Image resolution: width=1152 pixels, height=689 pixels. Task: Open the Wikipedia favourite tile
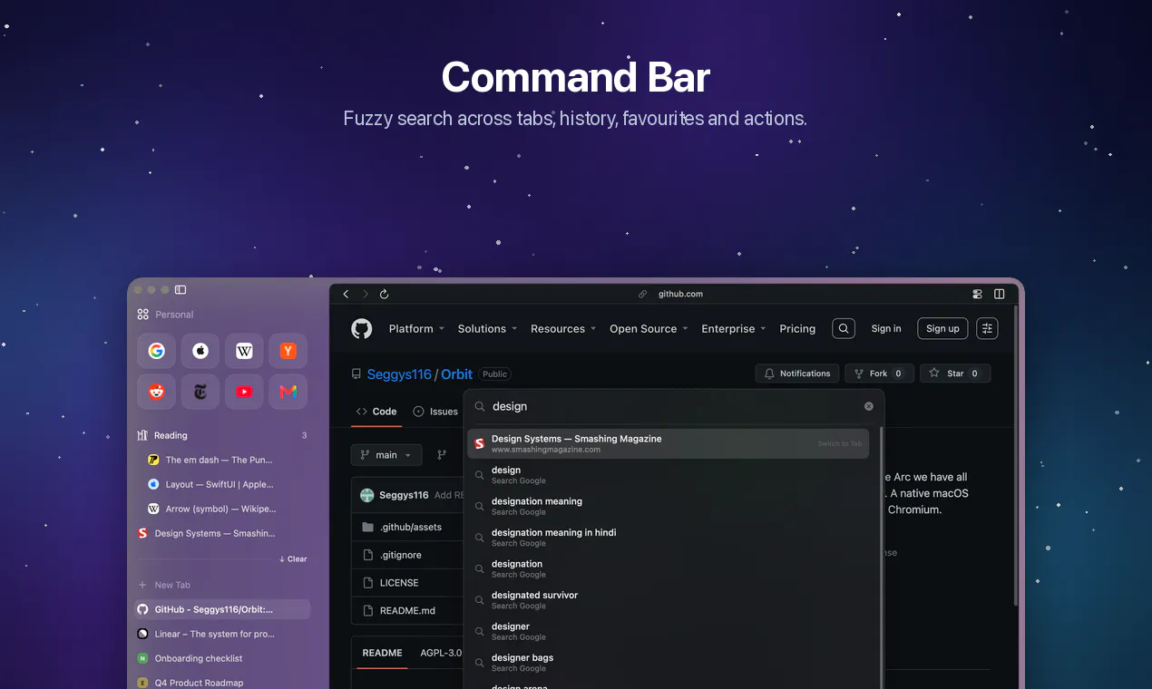coord(244,351)
